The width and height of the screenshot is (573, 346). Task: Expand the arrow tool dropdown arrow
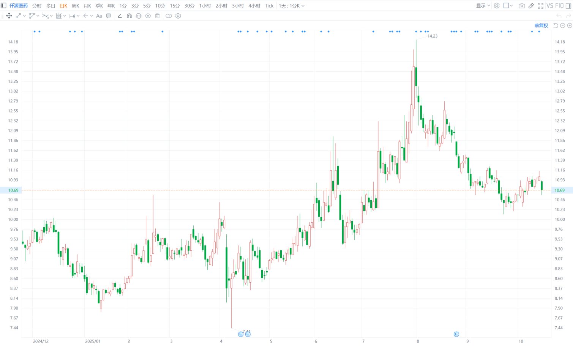point(92,16)
